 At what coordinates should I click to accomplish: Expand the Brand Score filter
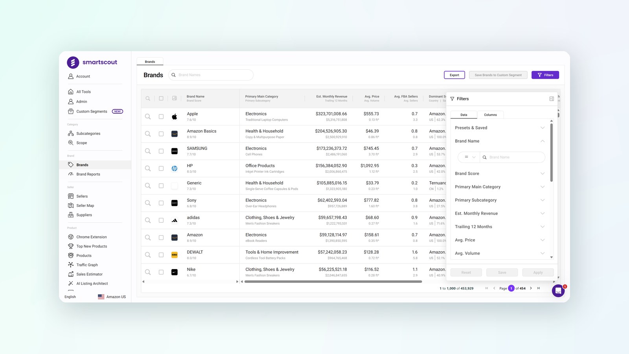(x=500, y=173)
